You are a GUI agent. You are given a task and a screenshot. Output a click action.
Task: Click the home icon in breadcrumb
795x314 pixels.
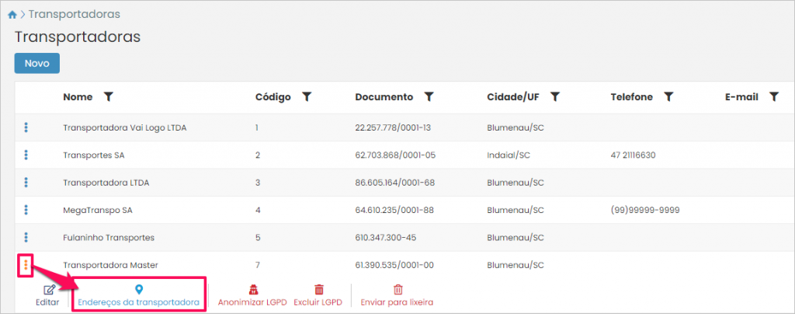pos(12,15)
